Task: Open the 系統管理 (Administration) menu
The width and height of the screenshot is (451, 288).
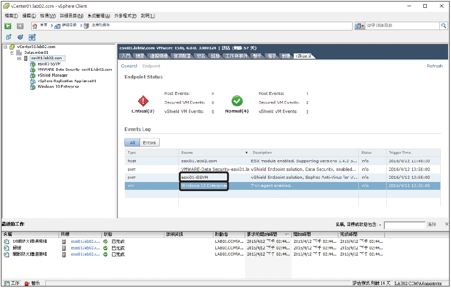Action: (x=99, y=16)
